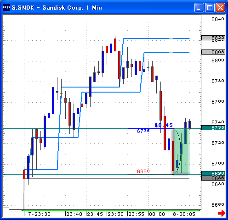Close the S.SNDK chart window
This screenshot has width=228, height=220.
pyautogui.click(x=220, y=7)
